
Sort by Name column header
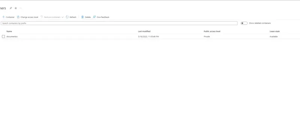(9, 31)
